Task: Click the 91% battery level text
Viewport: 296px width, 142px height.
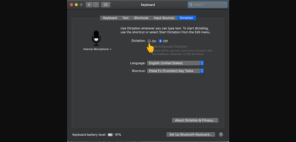Action: click(118, 135)
